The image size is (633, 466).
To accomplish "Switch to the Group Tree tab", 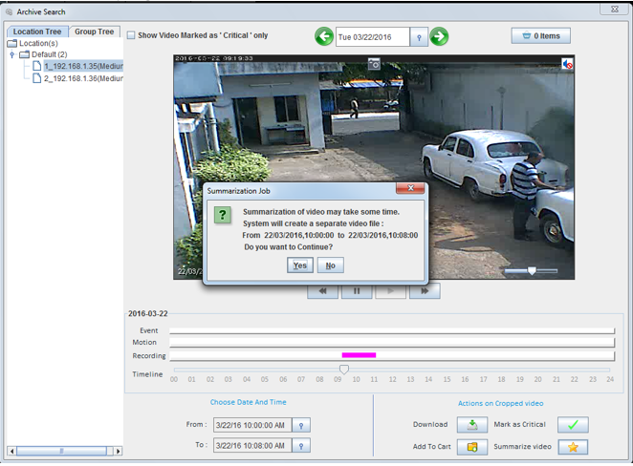I will (x=94, y=32).
